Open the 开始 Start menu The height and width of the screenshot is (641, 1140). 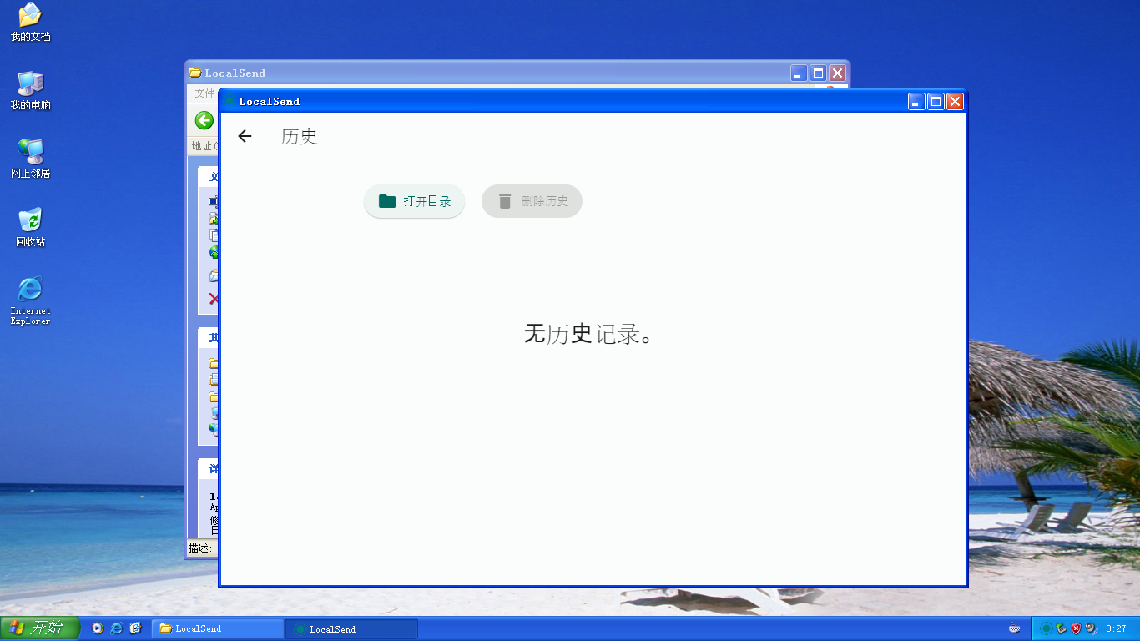coord(40,628)
